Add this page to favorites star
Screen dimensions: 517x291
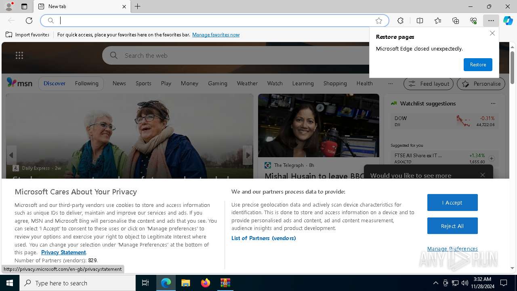(x=379, y=21)
